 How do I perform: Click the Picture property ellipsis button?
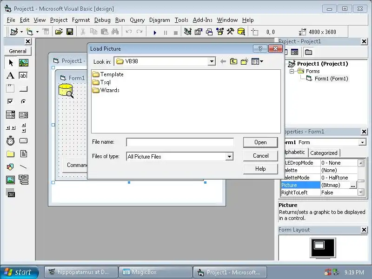(353, 185)
